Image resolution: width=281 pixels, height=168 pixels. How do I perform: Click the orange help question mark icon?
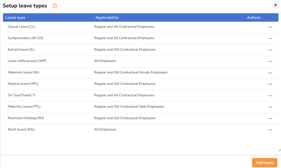point(55,6)
